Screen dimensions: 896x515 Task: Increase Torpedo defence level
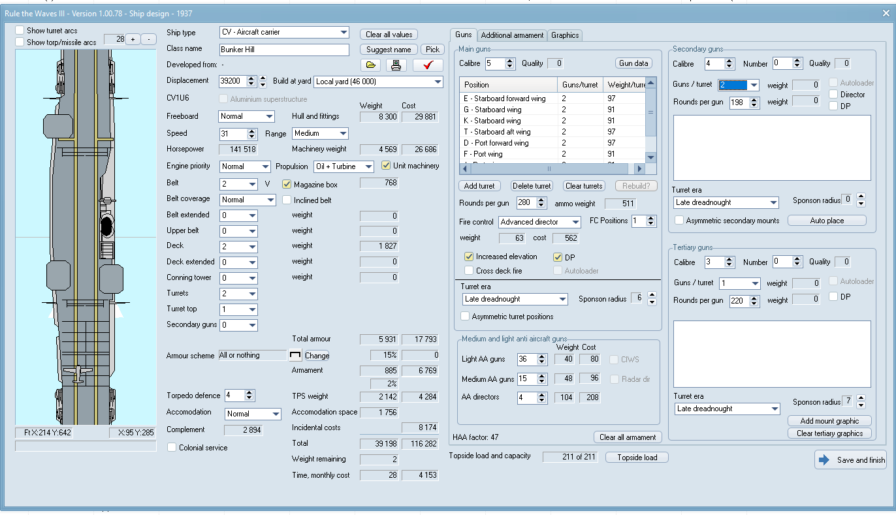249,393
